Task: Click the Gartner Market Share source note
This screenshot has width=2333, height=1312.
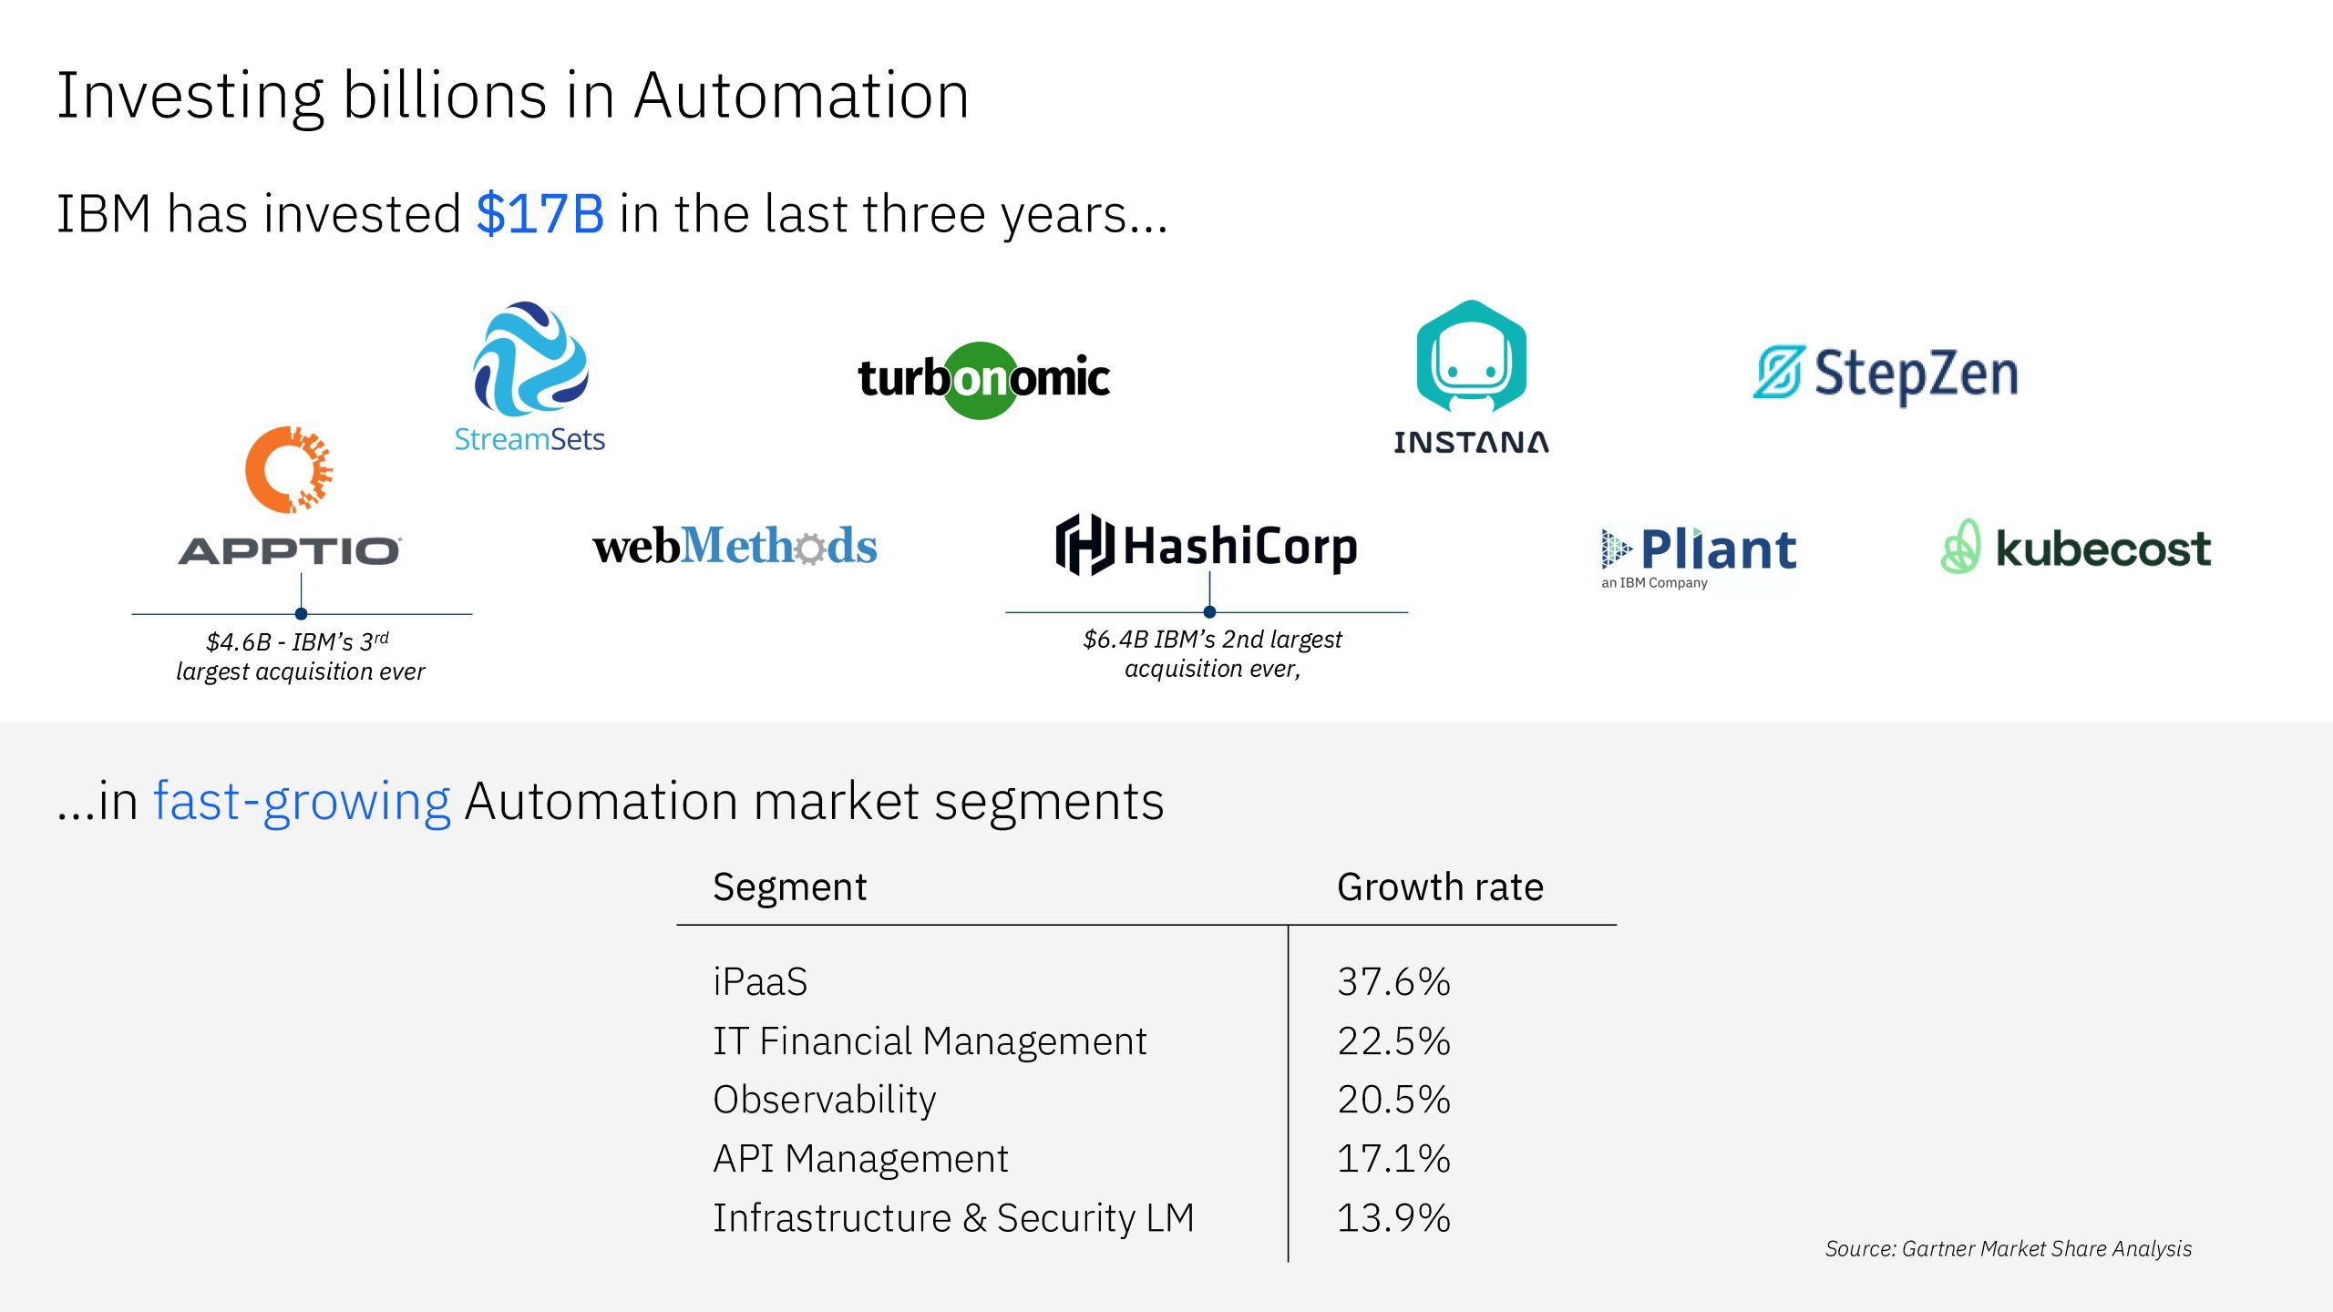Action: point(2008,1249)
